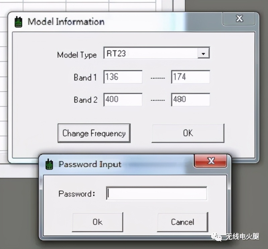
Task: Click the Band 1 upper limit field showing 174
Action: point(190,77)
